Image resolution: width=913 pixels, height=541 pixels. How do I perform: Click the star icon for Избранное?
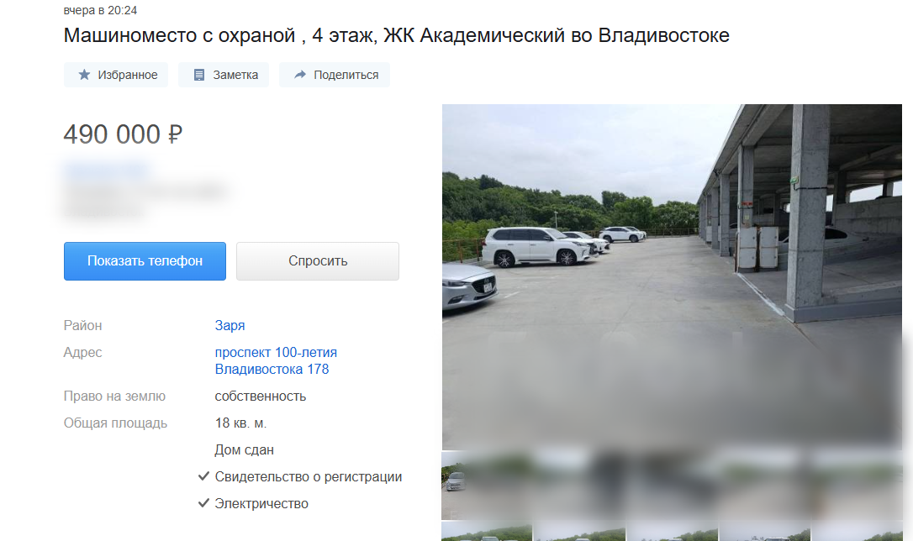(84, 75)
